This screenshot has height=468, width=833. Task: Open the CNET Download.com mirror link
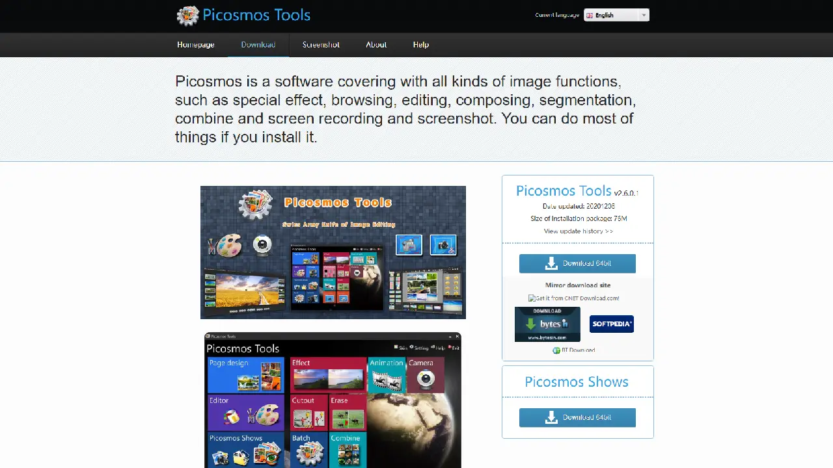[x=574, y=298]
